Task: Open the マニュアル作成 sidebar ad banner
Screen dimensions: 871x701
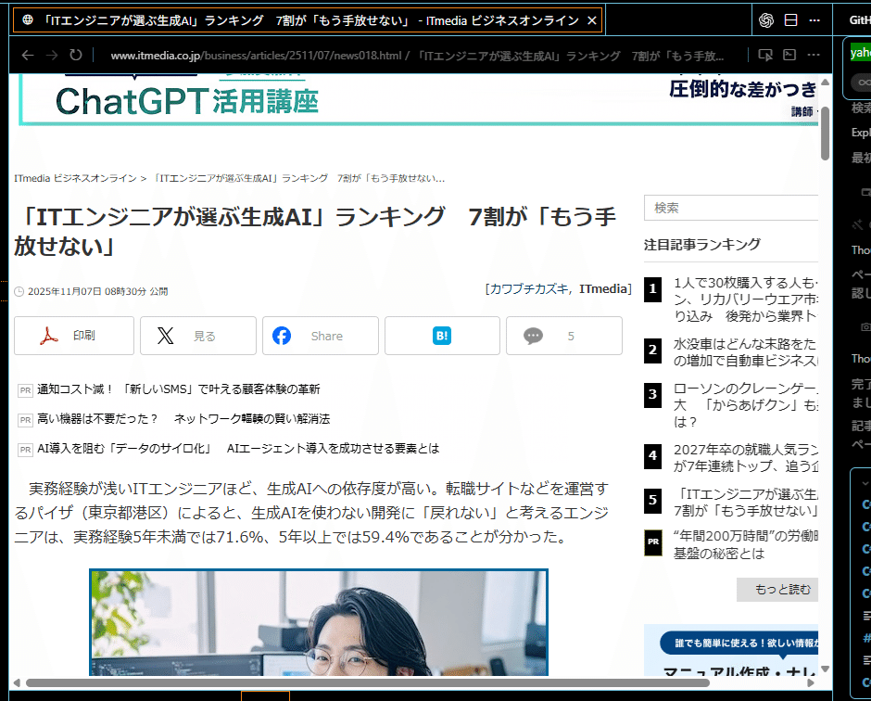Action: click(x=731, y=650)
